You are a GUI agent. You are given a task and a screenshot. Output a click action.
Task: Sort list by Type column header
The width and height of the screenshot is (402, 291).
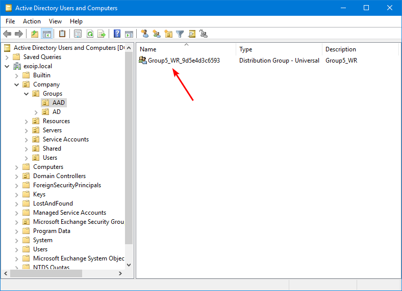[x=246, y=49]
